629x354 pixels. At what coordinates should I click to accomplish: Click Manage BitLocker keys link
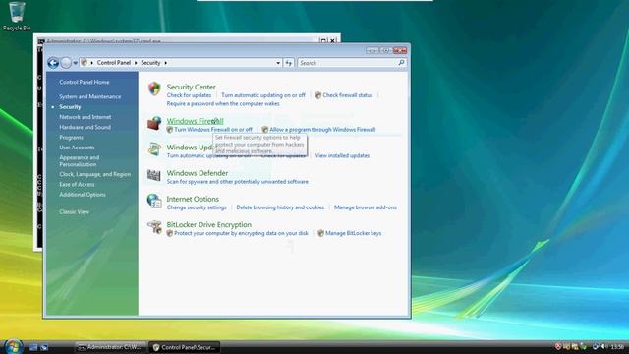tap(353, 233)
